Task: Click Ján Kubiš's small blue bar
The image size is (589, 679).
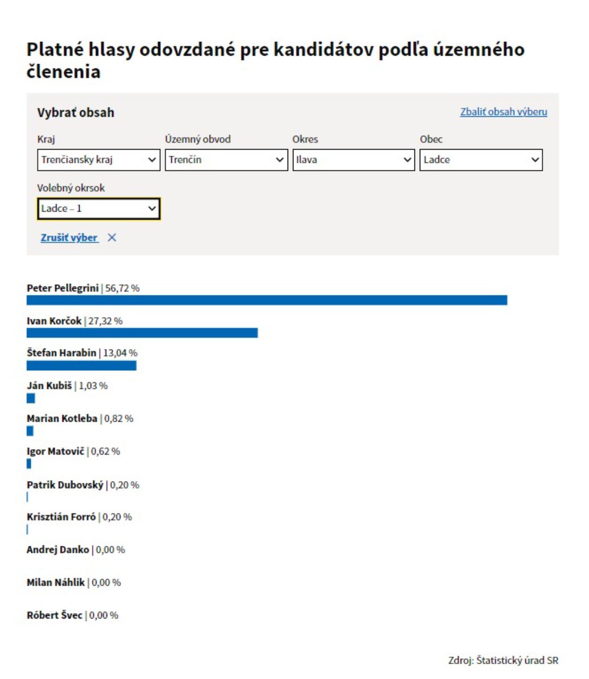Action: click(31, 398)
